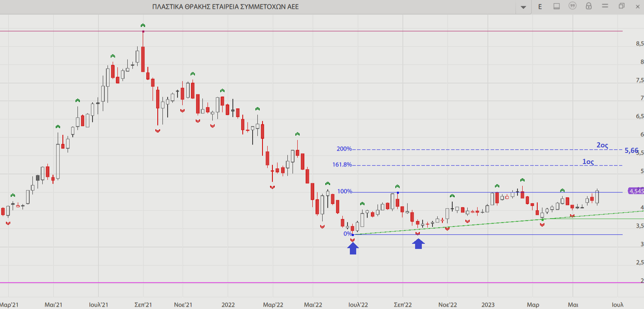Select the 0% Fibonacci level label
The image size is (644, 309).
click(347, 234)
